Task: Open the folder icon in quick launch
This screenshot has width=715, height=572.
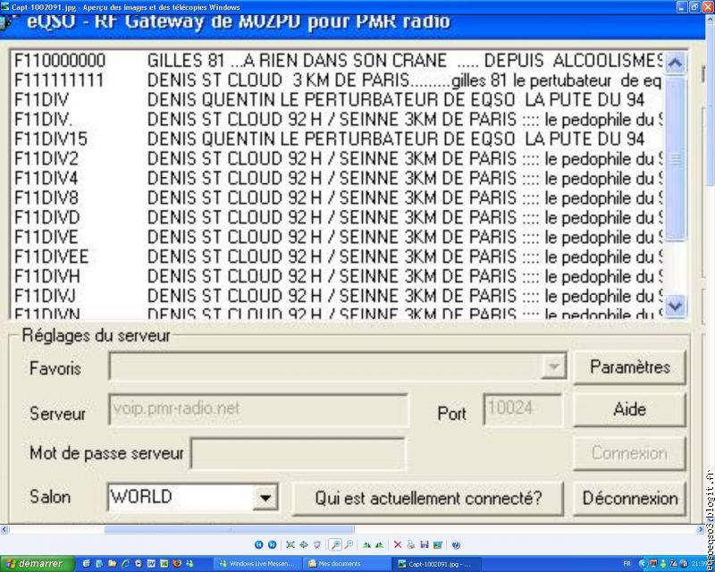Action: (113, 564)
